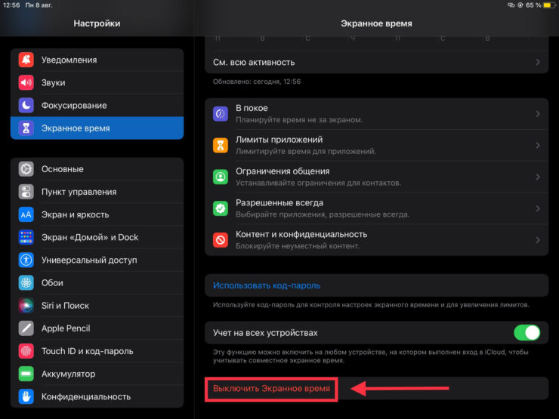559x419 pixels.
Task: Open the General settings section
Action: pos(63,169)
